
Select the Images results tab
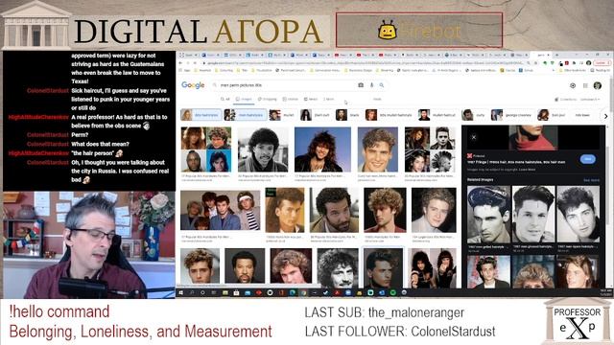click(244, 99)
